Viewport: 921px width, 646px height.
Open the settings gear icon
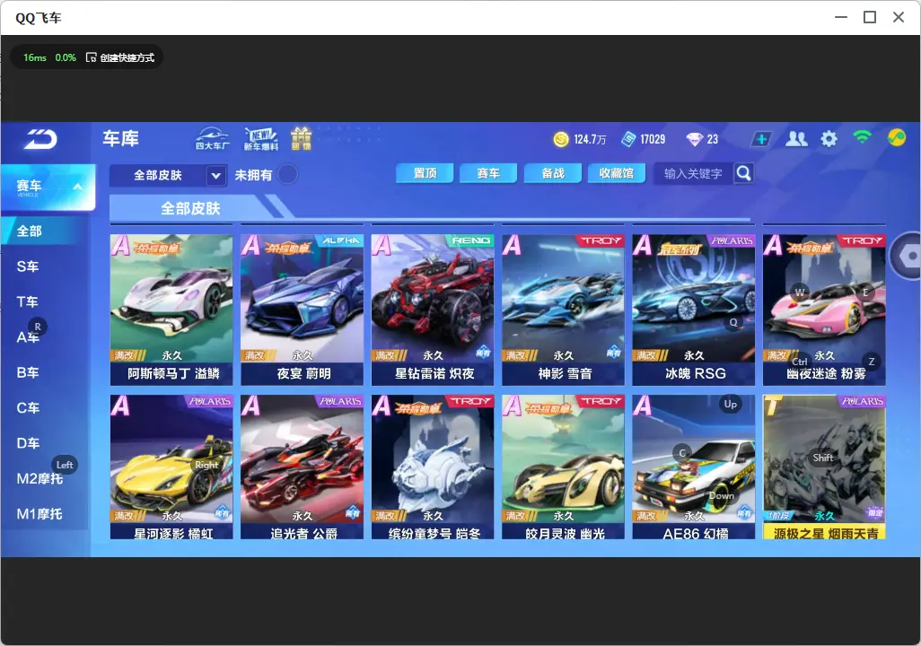pyautogui.click(x=829, y=139)
